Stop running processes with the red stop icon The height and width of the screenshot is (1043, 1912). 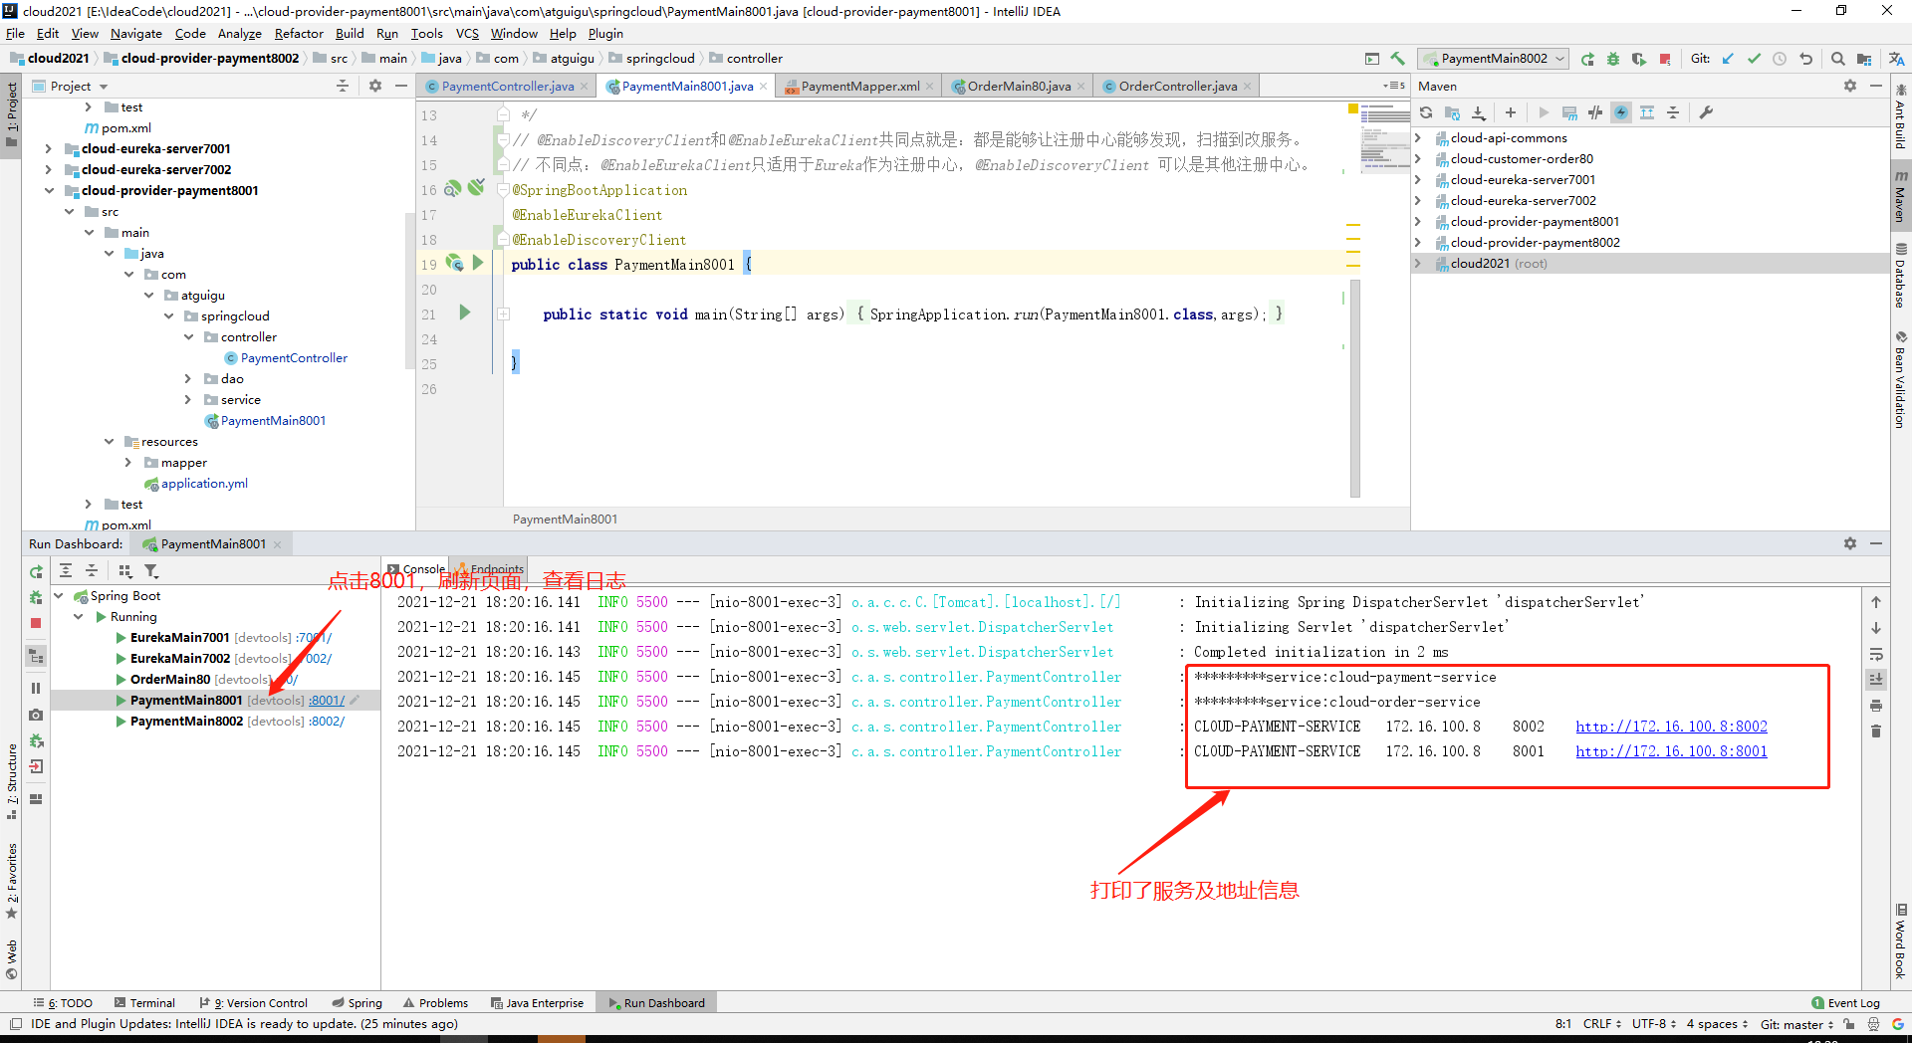tap(1665, 59)
